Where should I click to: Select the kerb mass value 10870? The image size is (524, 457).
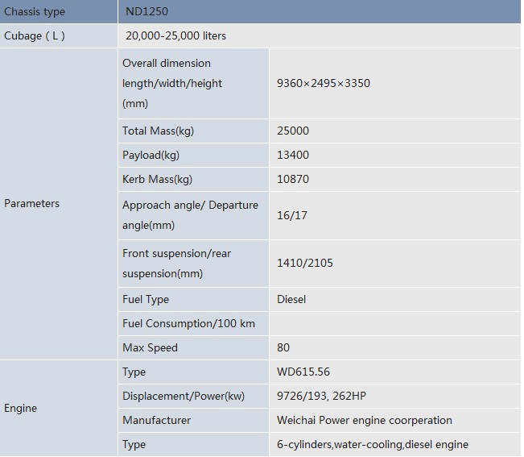pos(293,179)
